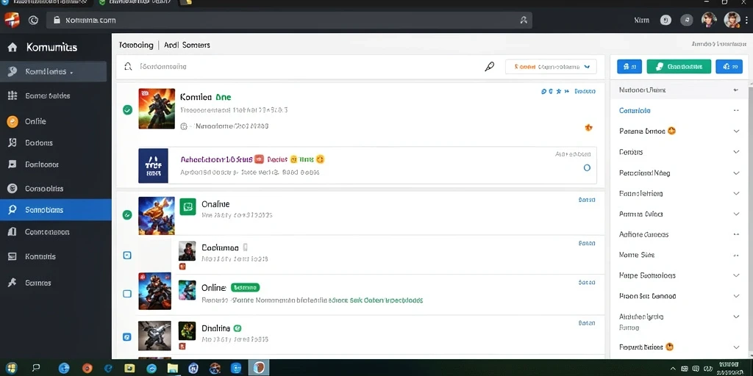Open the Gomros tools icon
The height and width of the screenshot is (376, 753).
(13, 283)
